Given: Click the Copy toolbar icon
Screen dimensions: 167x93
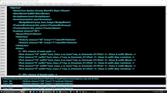Looking at the screenshot, I should [13, 3].
